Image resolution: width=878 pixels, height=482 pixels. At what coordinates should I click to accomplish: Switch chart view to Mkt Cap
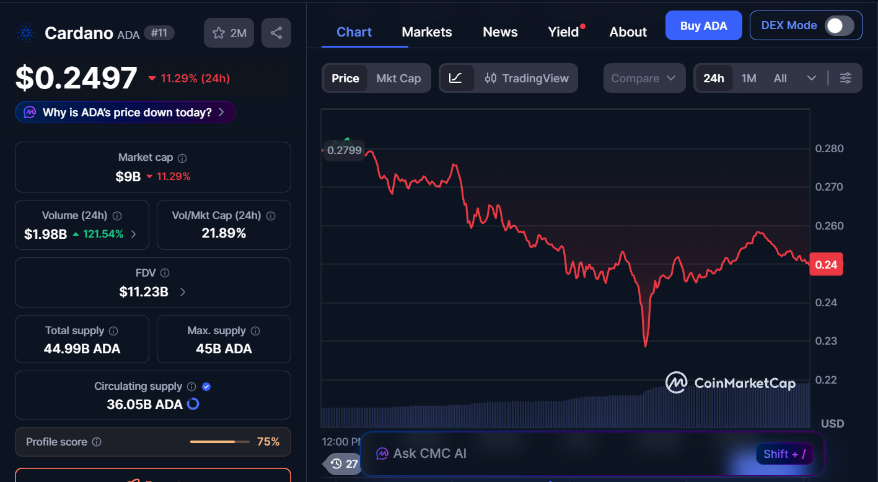398,78
